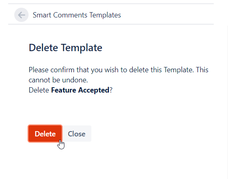Viewport: 228px width, 179px height.
Task: Cancel template deletion via Close
Action: [x=77, y=134]
